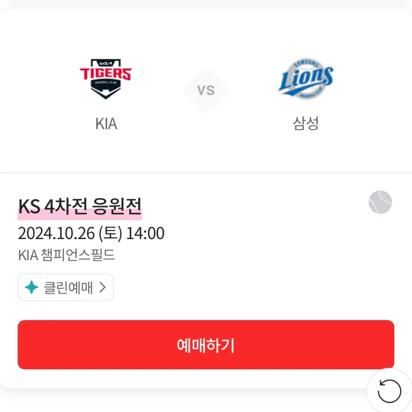The image size is (412, 412).
Task: Click the KIA Tigers team logo
Action: [106, 79]
